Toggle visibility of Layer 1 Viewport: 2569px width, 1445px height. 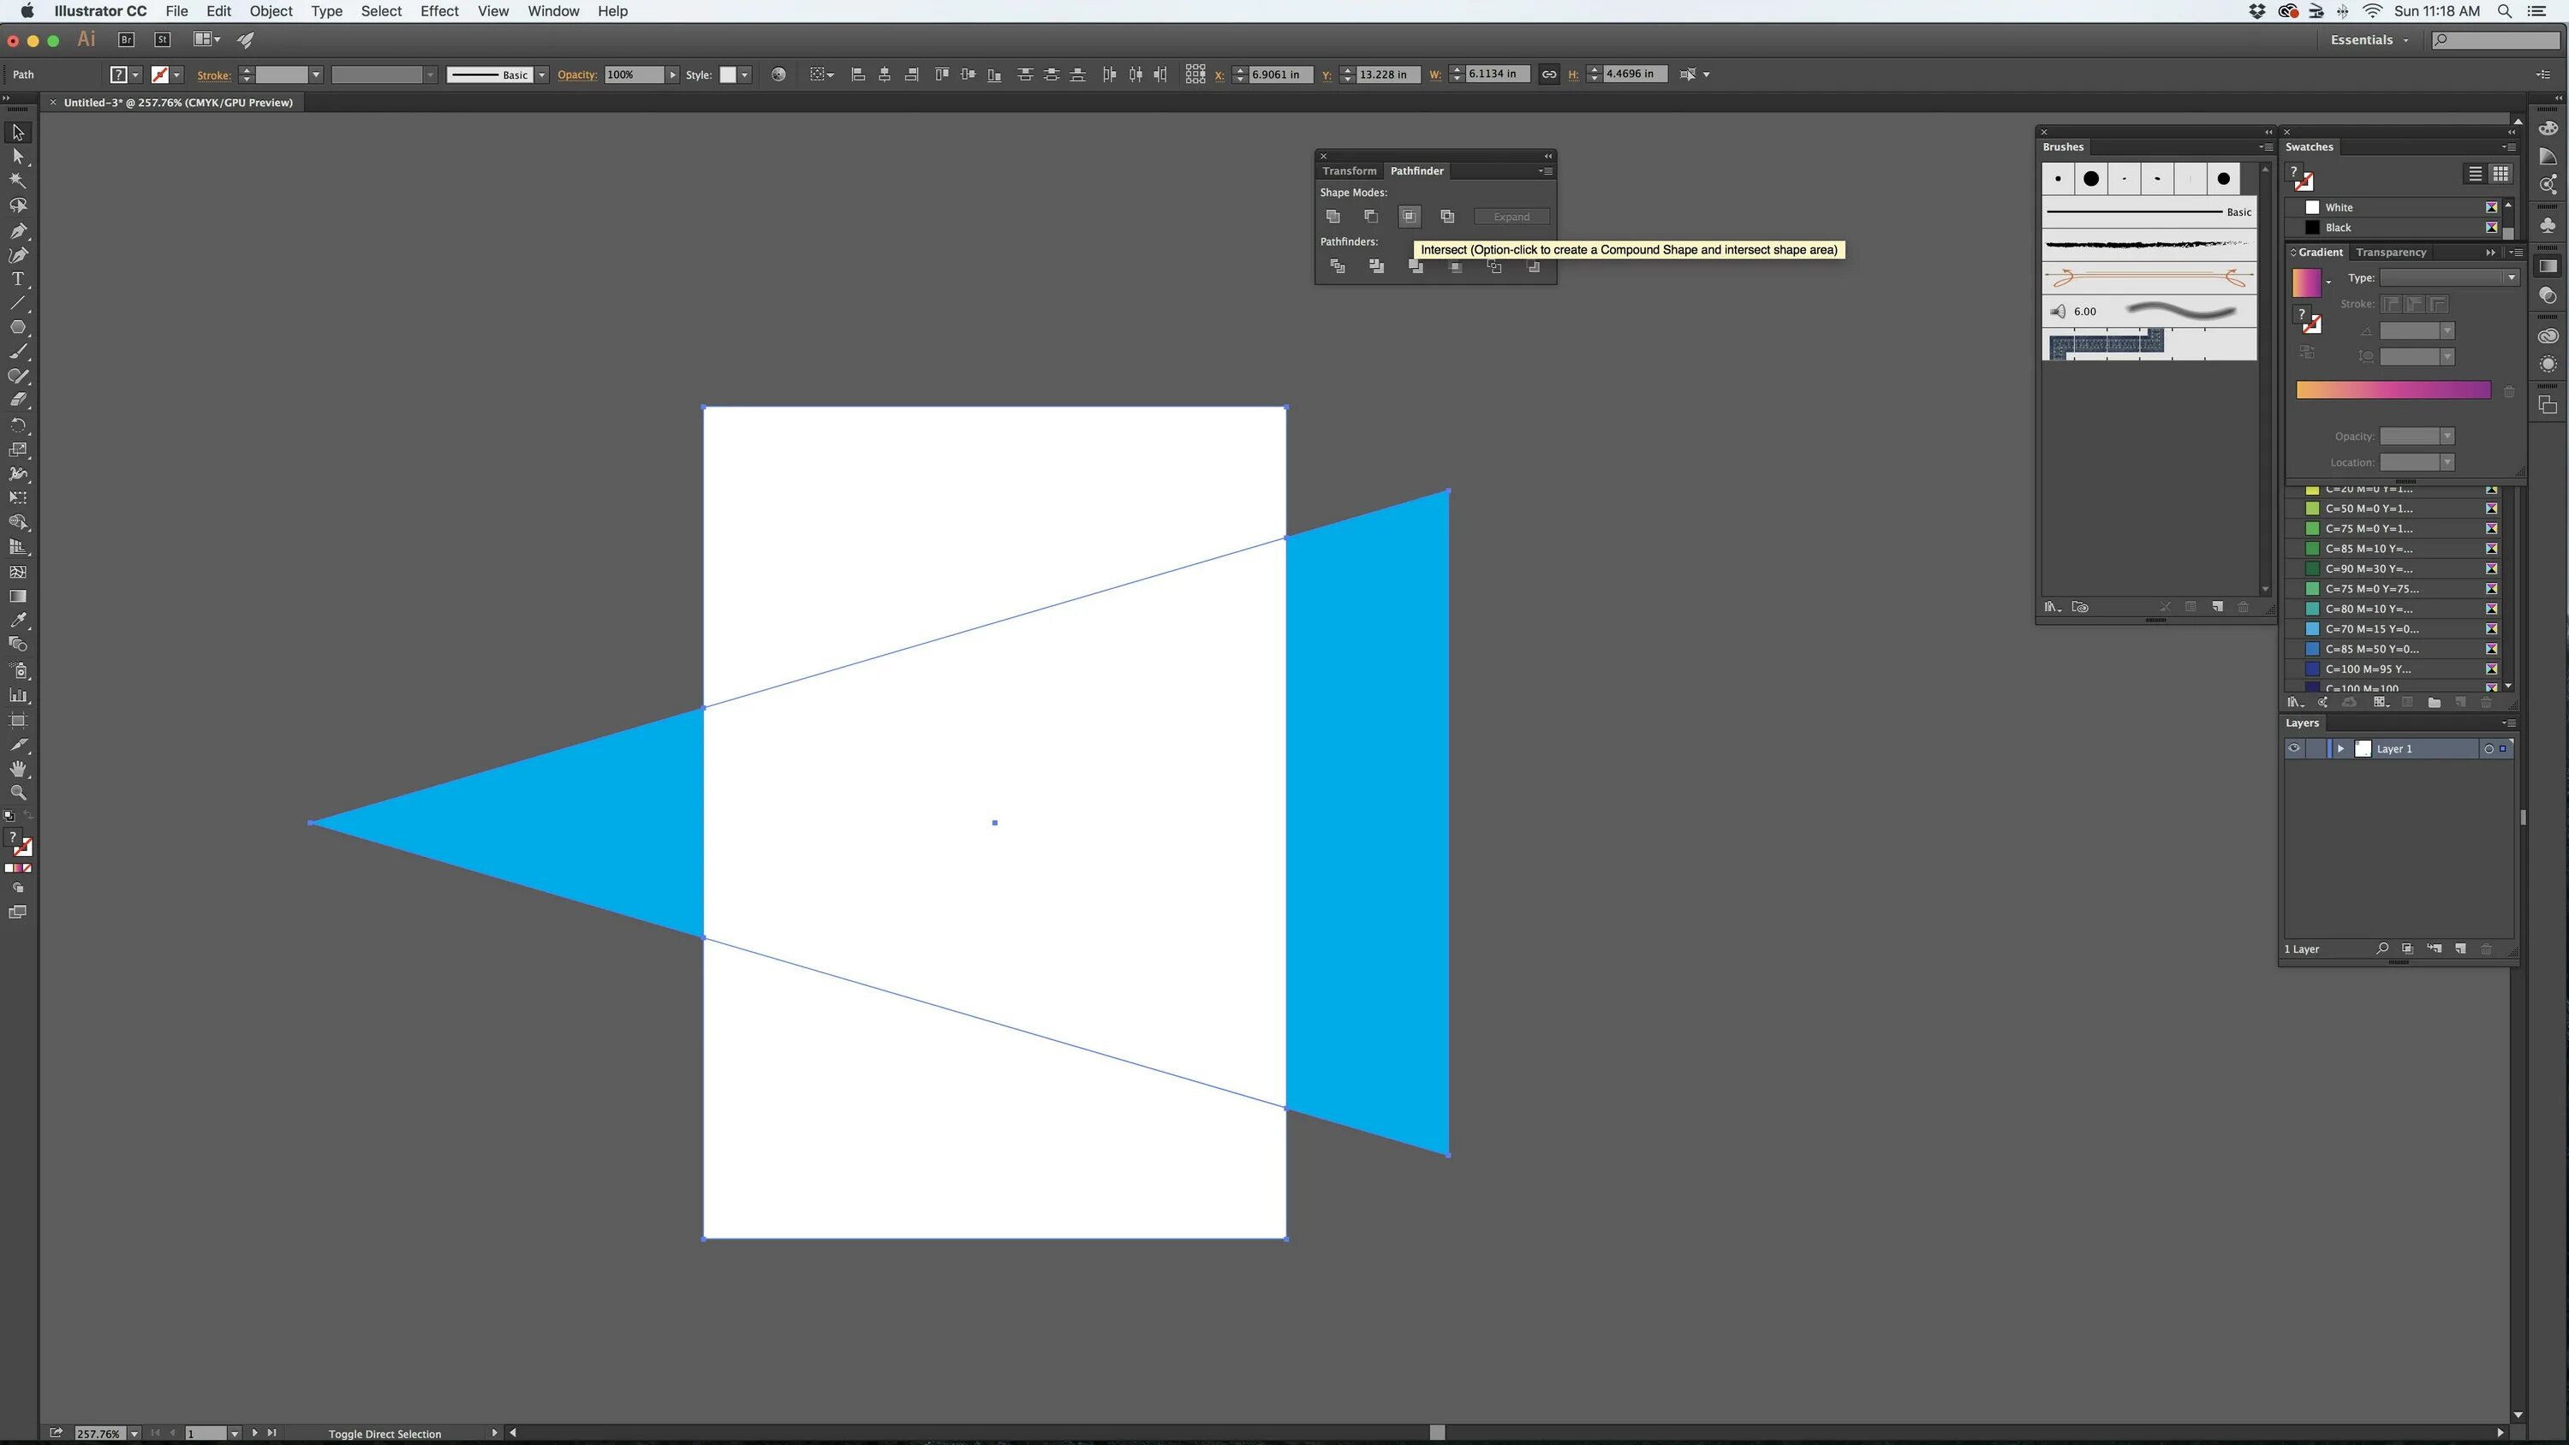pos(2294,749)
